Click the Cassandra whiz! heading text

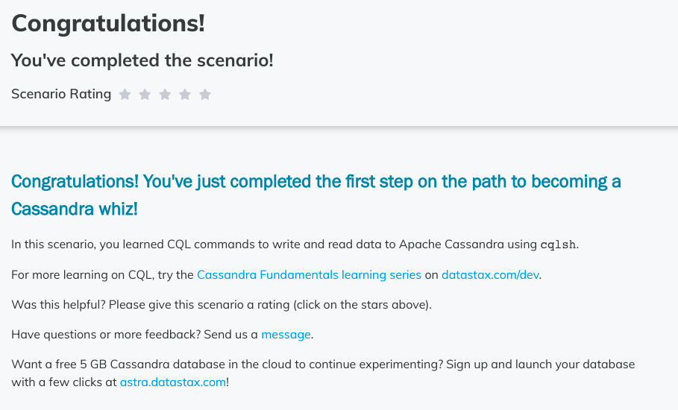[75, 209]
